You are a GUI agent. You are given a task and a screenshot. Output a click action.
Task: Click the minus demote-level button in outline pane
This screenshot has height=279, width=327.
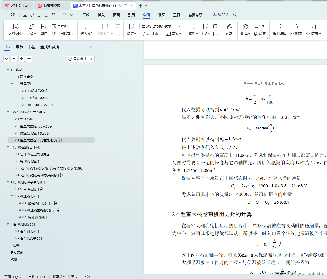[29, 59]
